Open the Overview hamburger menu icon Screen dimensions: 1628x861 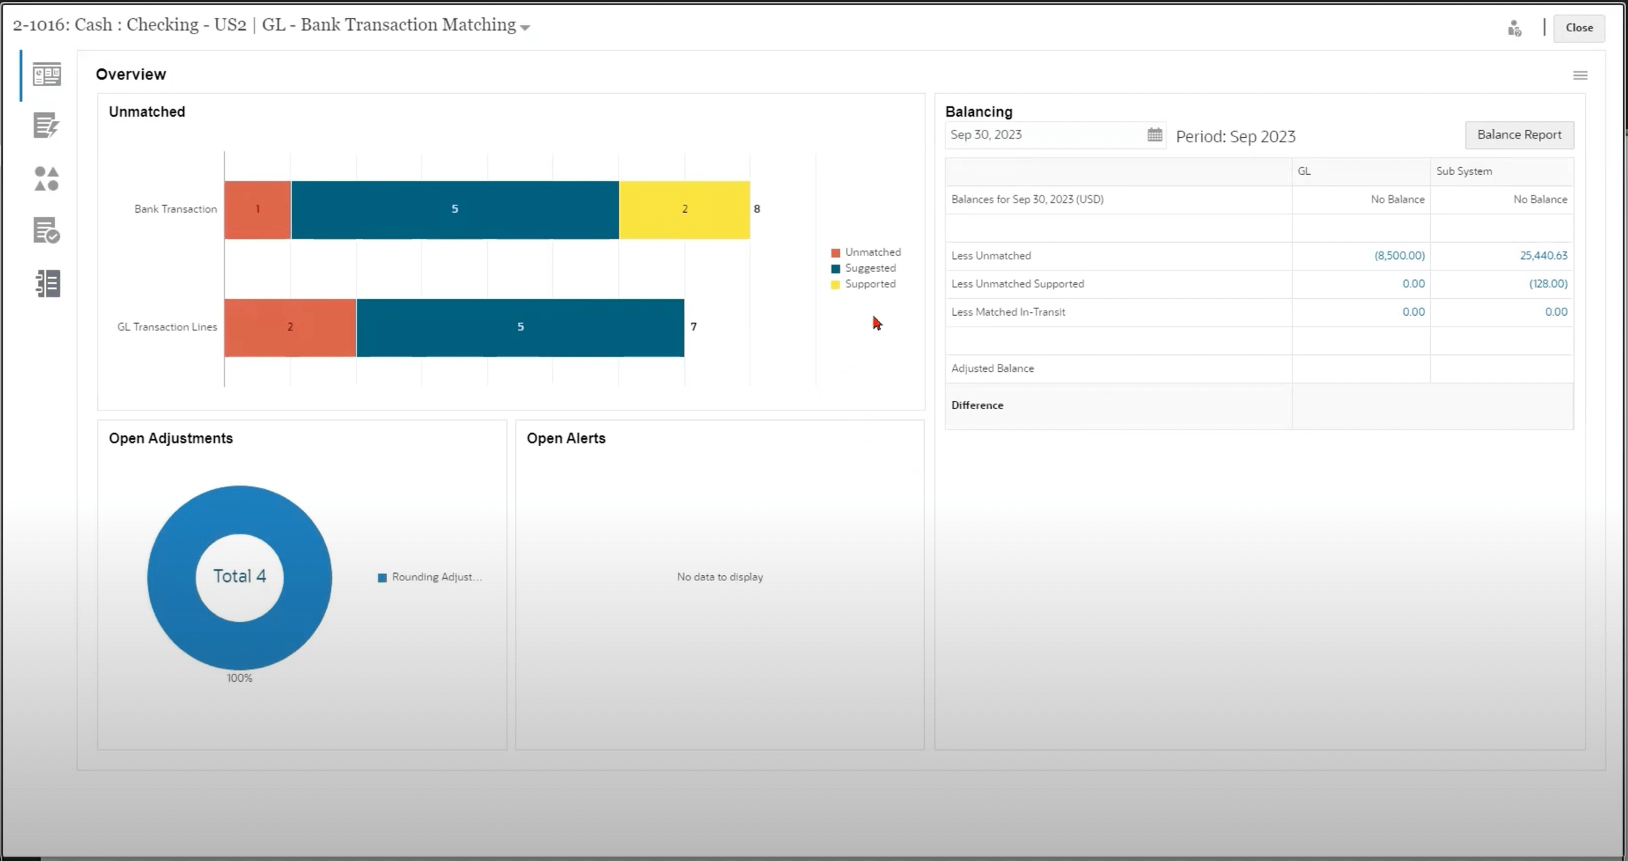coord(1580,76)
